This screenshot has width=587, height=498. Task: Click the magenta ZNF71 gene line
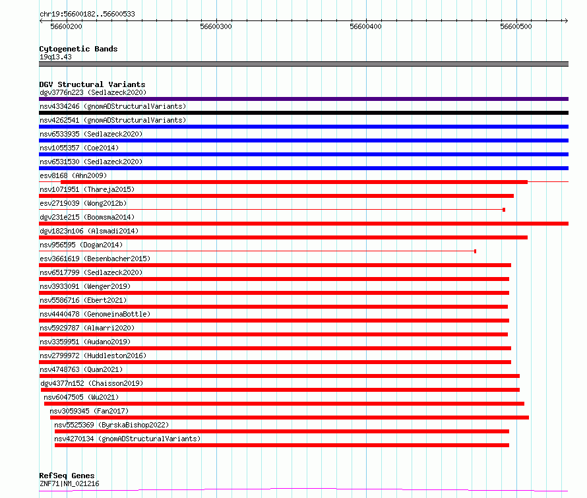pos(303,490)
